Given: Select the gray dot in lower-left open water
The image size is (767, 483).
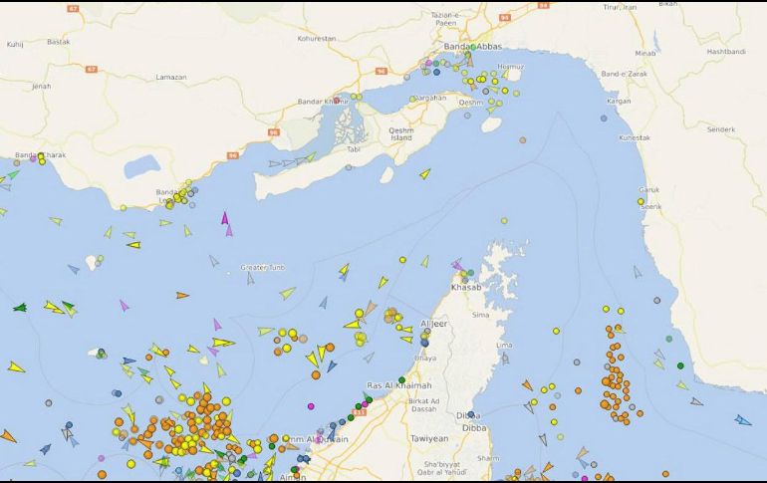Looking at the screenshot, I should pos(49,403).
